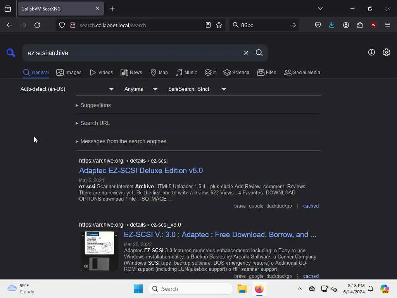
Task: Switch to the Files category
Action: pos(267,73)
